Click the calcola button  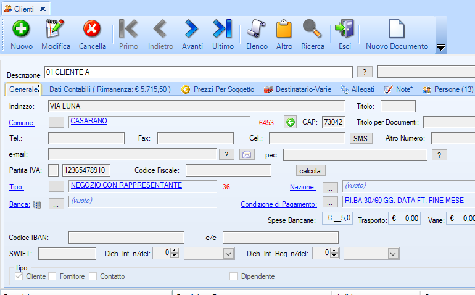(311, 170)
